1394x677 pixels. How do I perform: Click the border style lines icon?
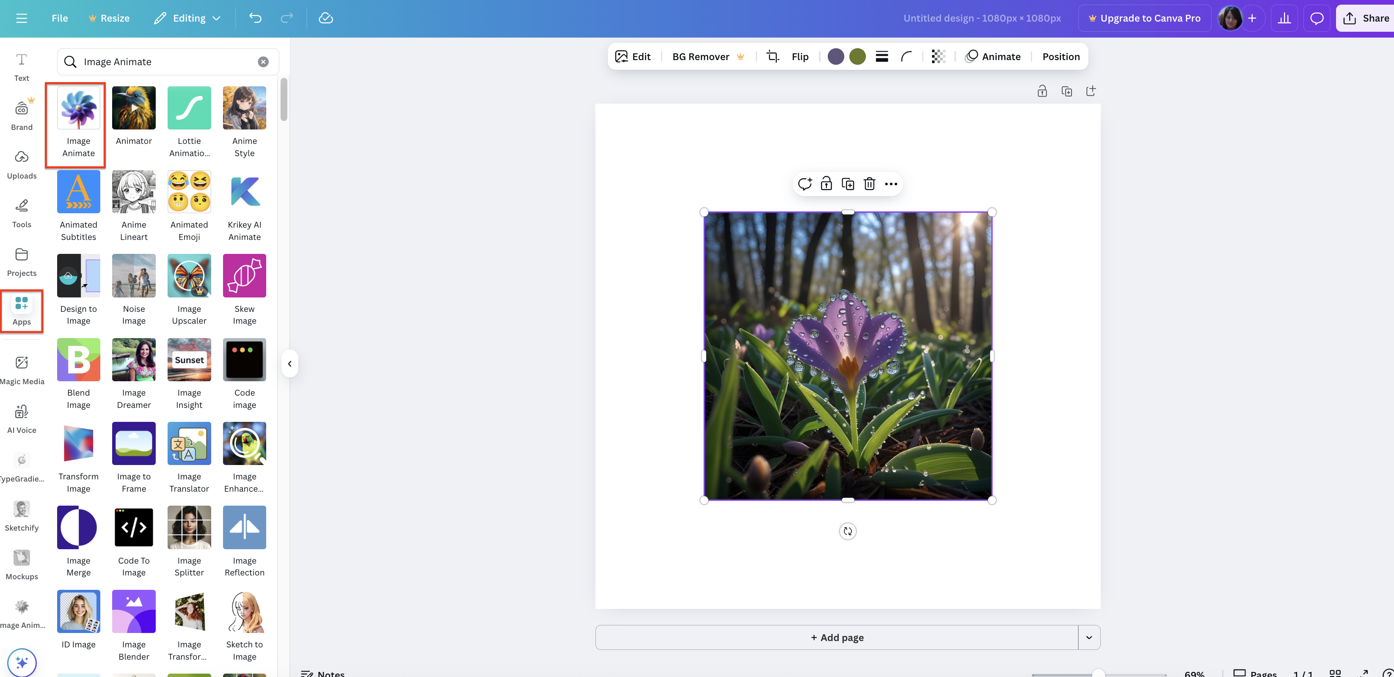882,56
